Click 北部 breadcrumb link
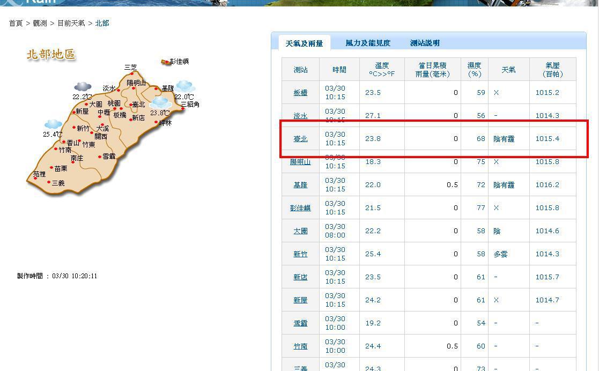Viewport: 599px width, 371px height. pos(102,23)
